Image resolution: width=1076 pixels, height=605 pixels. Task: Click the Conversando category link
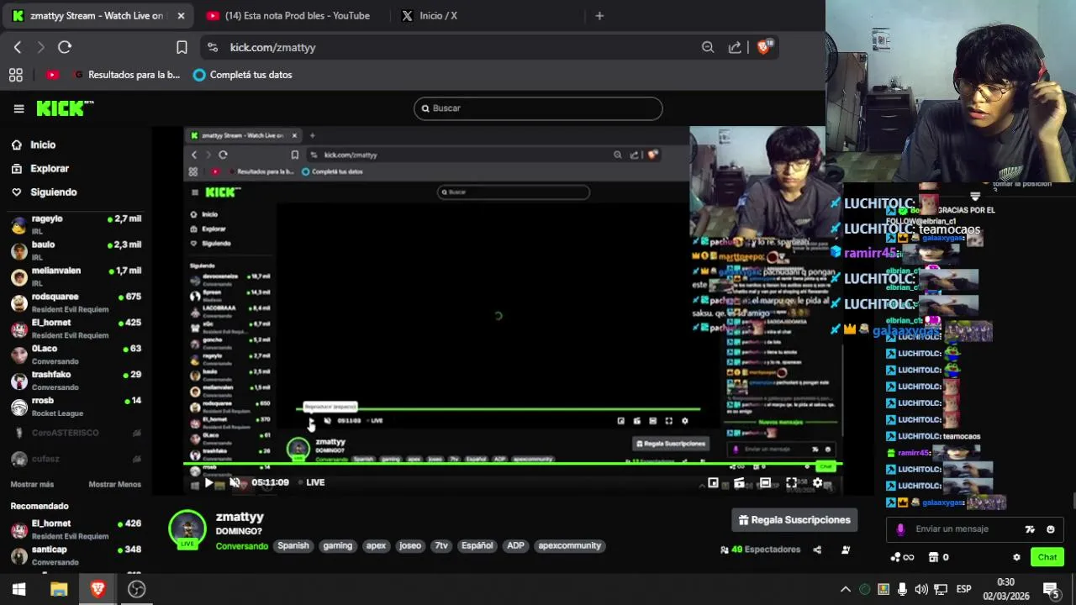(x=242, y=546)
